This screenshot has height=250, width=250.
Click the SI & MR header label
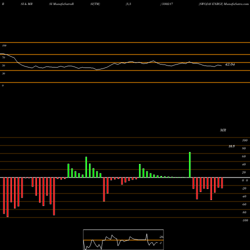(26, 4)
